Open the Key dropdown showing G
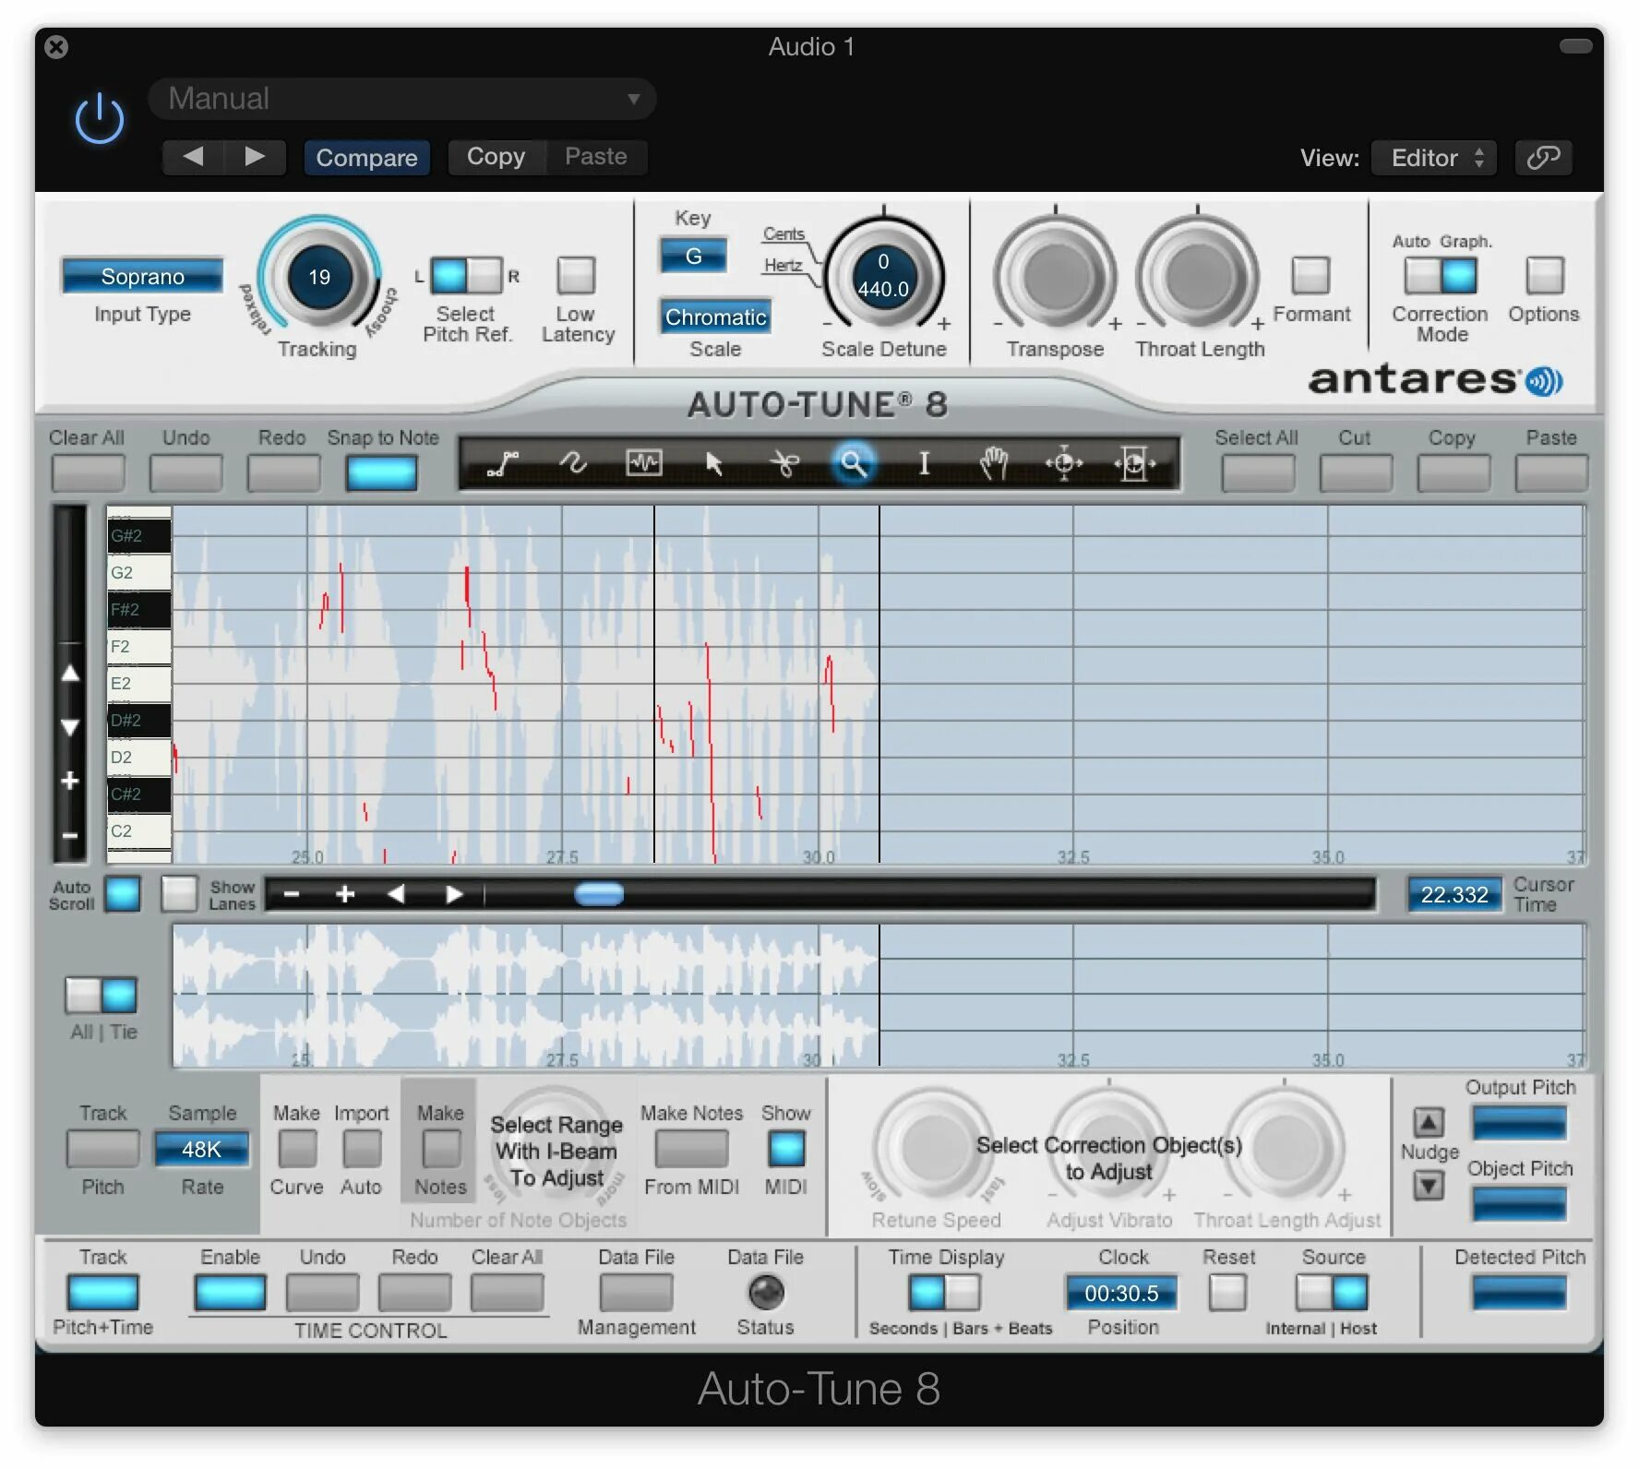 point(693,256)
